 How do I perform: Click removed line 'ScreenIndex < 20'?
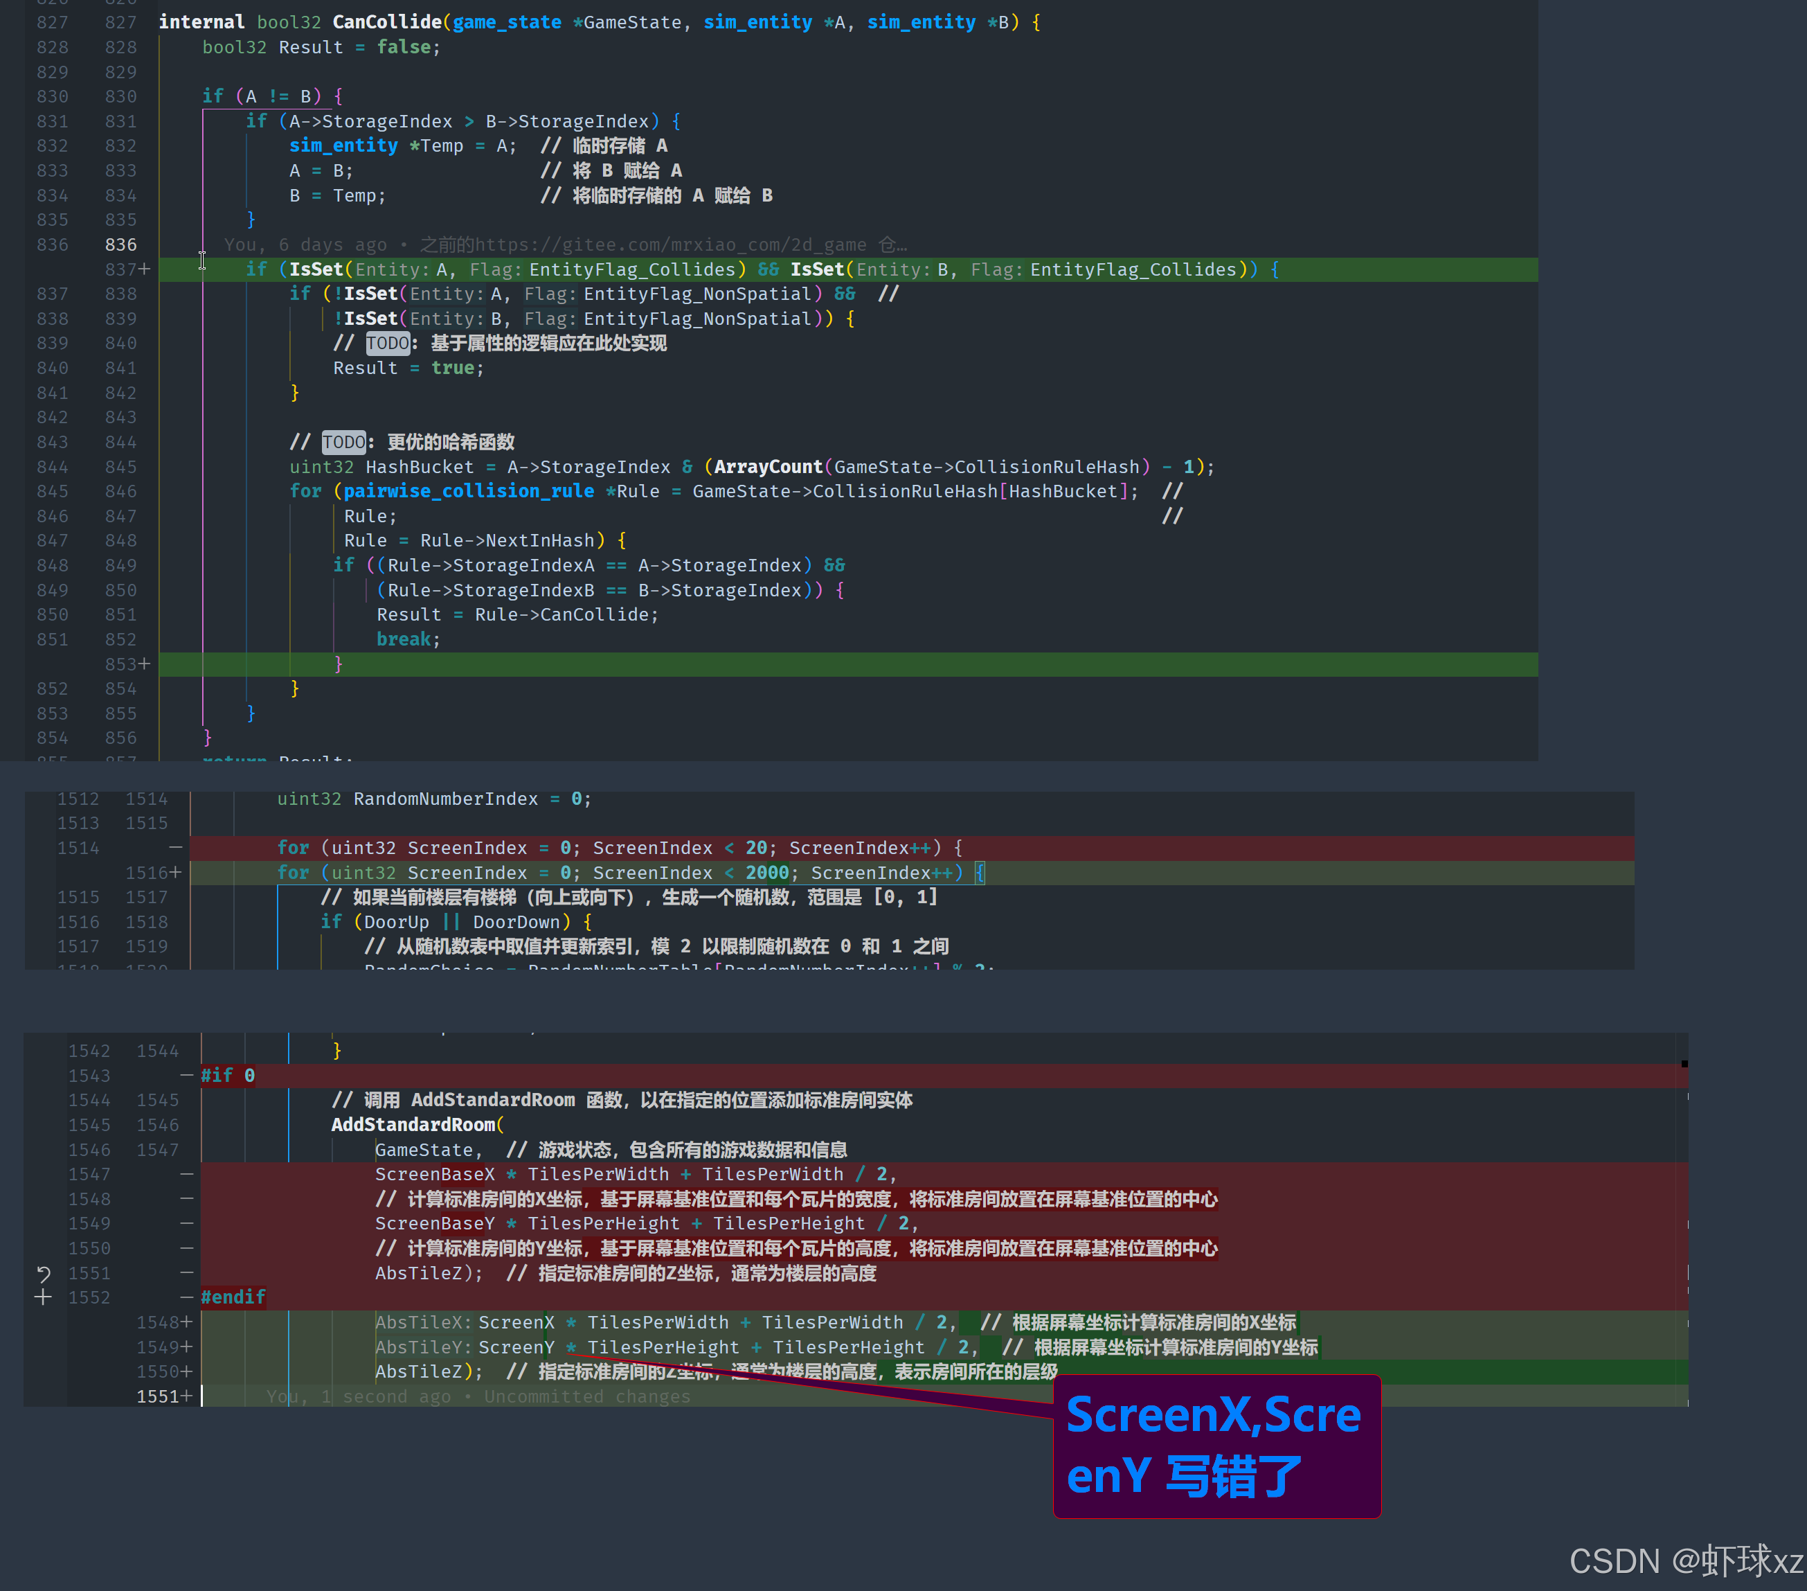[x=911, y=848]
